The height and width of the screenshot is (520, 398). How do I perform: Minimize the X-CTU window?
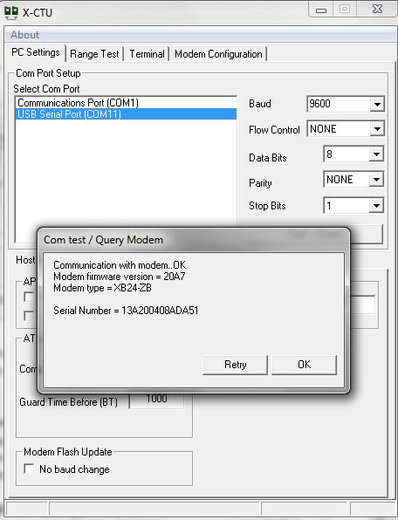click(320, 10)
